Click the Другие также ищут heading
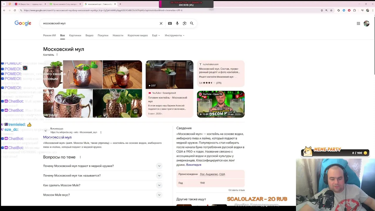The height and width of the screenshot is (211, 375). (191, 199)
